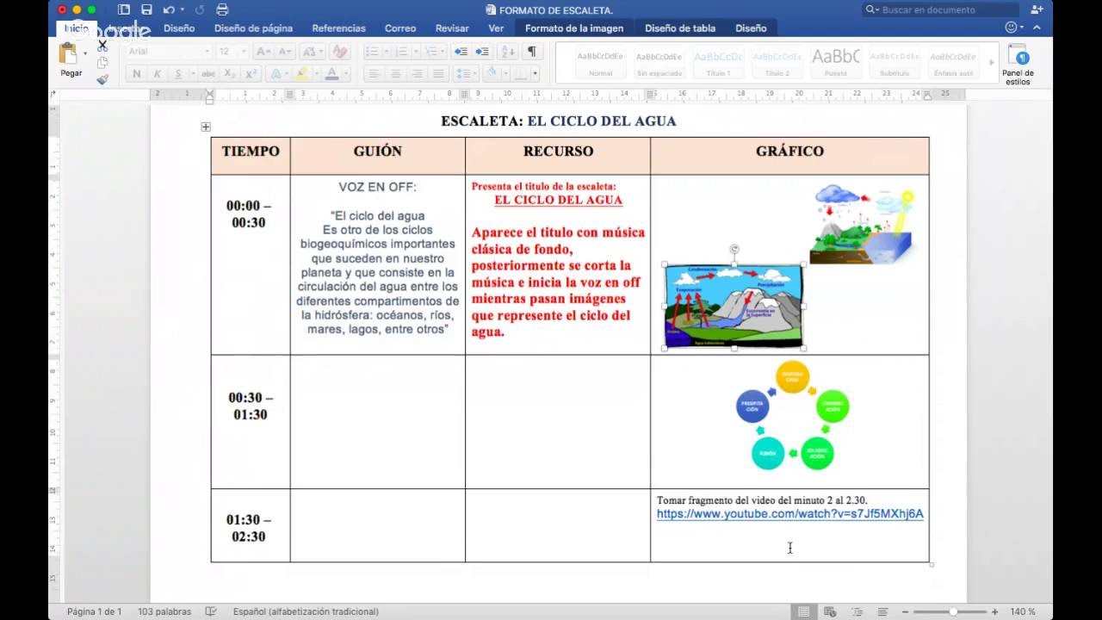The image size is (1102, 620).
Task: Click the Cut scissors icon
Action: (102, 46)
